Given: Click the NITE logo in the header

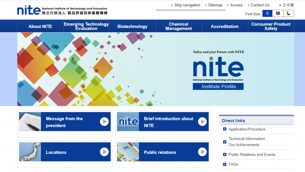Looking at the screenshot, I should 62,10.
